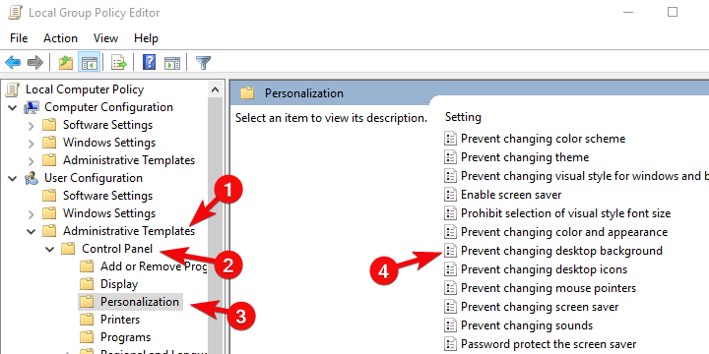Collapse the Control Panel tree node

(50, 249)
